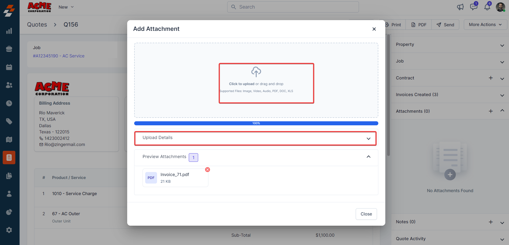Open the price tag sidebar icon
The width and height of the screenshot is (509, 245).
(9, 121)
